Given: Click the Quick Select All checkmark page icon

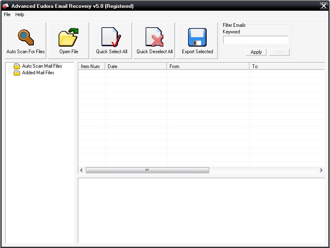Looking at the screenshot, I should coord(111,37).
